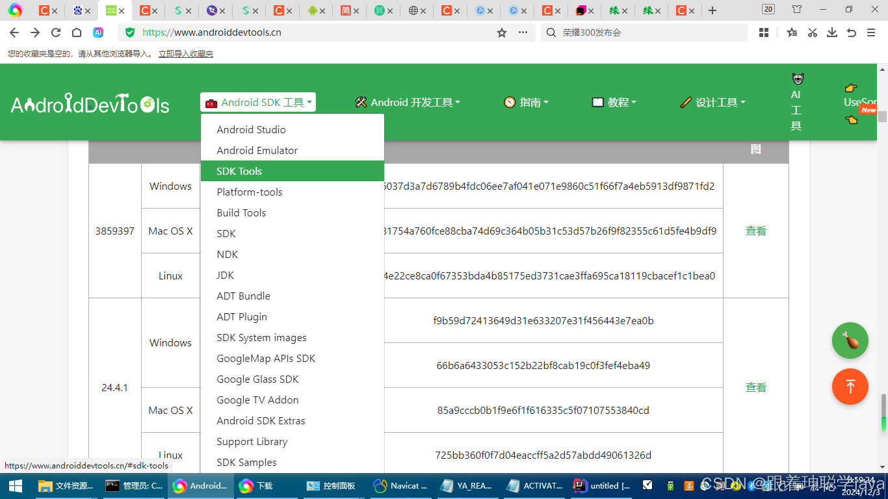This screenshot has width=888, height=499.
Task: Open ADT Plugin menu entry
Action: point(293,316)
